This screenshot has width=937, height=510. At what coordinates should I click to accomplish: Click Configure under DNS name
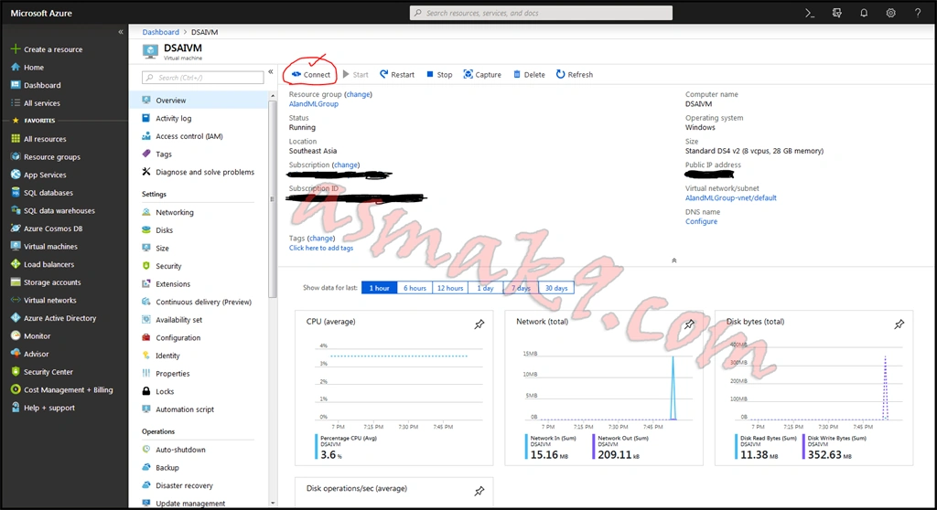(701, 221)
